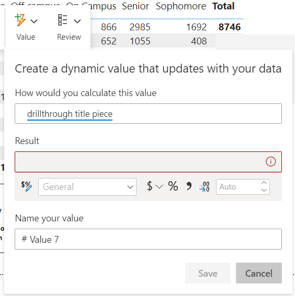Click the Total column header
The image size is (295, 296).
223,6
